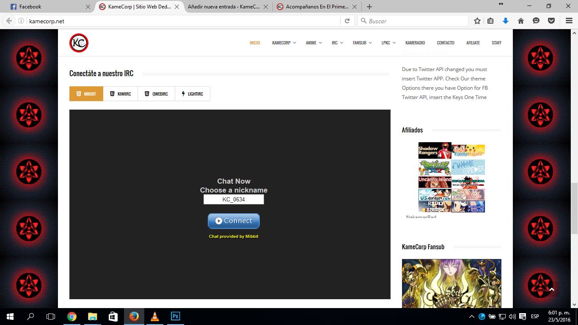Show hidden system tray icons
The height and width of the screenshot is (325, 578).
(x=472, y=317)
